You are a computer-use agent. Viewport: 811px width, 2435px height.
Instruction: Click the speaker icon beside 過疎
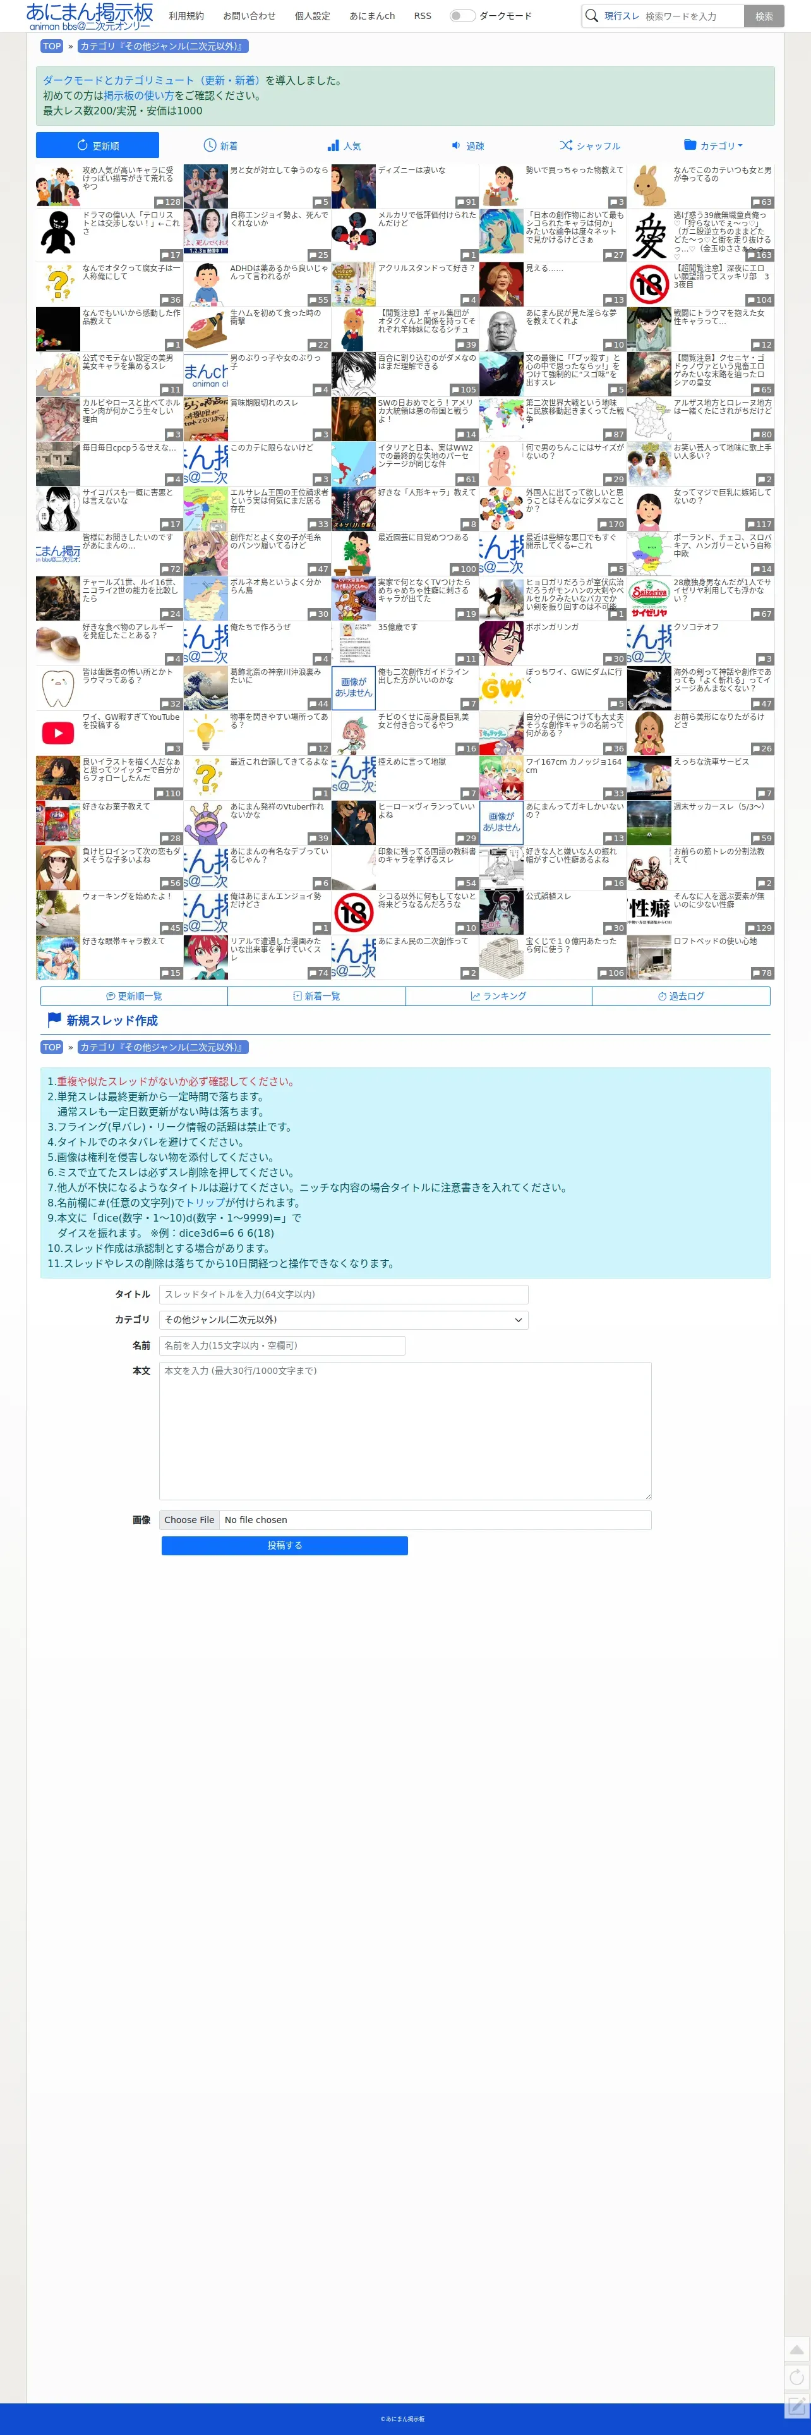455,145
